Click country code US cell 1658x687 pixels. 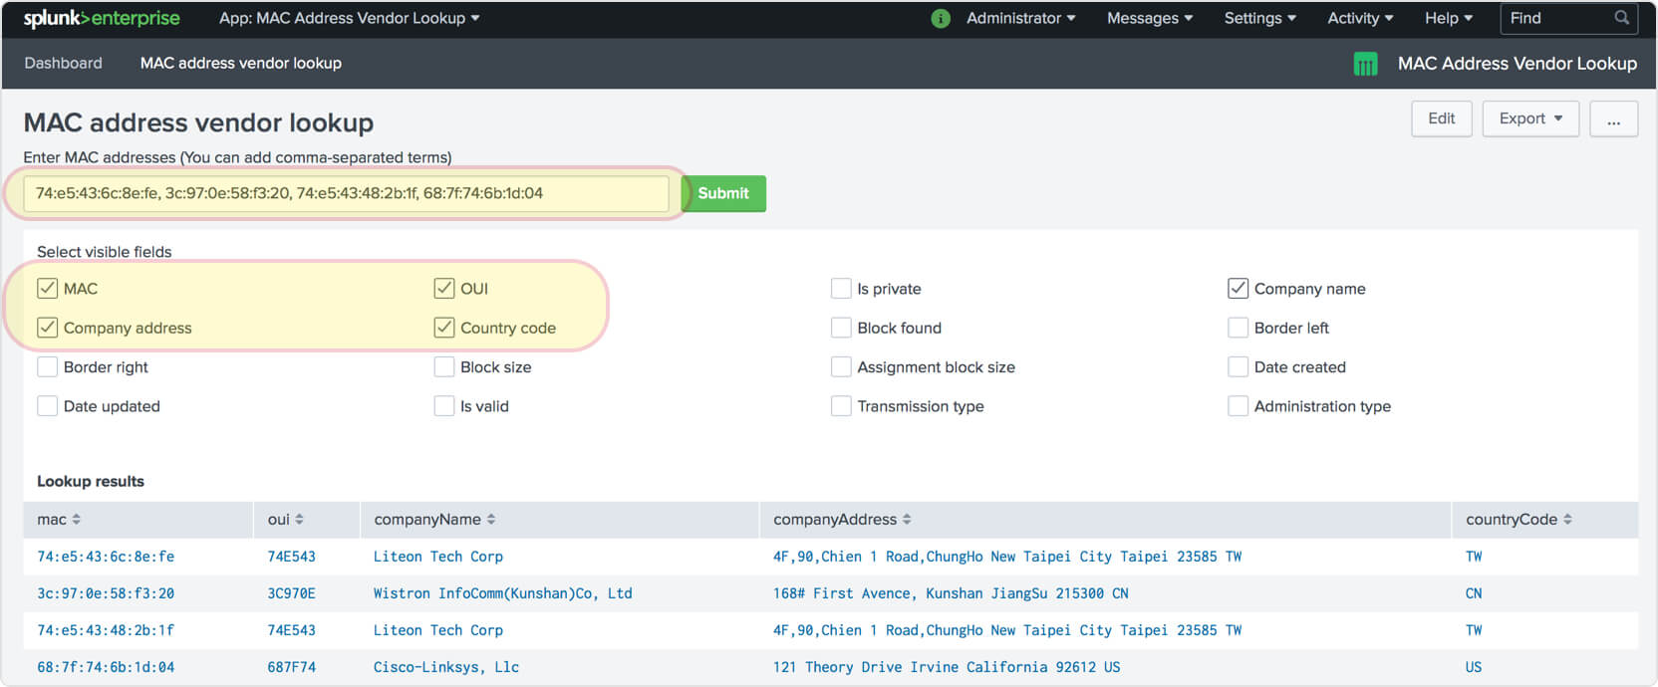tap(1474, 667)
